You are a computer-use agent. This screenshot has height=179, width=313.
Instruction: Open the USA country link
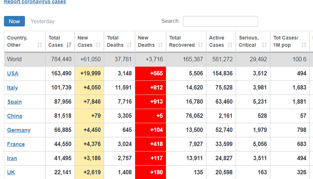tap(13, 74)
